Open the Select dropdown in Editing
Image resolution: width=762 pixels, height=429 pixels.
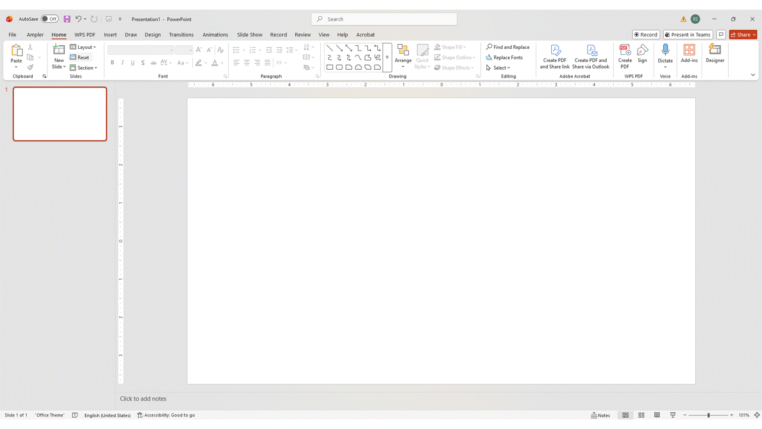coord(498,68)
